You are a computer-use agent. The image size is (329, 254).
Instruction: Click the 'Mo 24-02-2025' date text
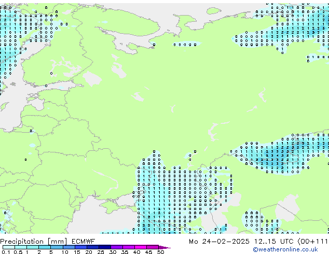(219, 242)
